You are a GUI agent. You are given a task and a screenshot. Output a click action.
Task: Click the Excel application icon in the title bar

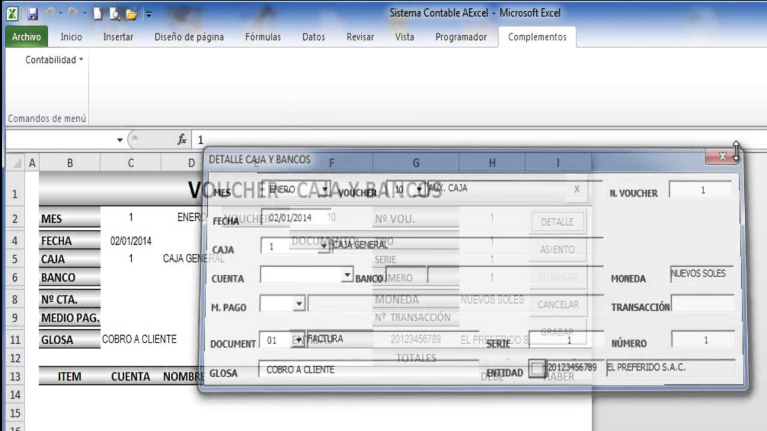[12, 13]
